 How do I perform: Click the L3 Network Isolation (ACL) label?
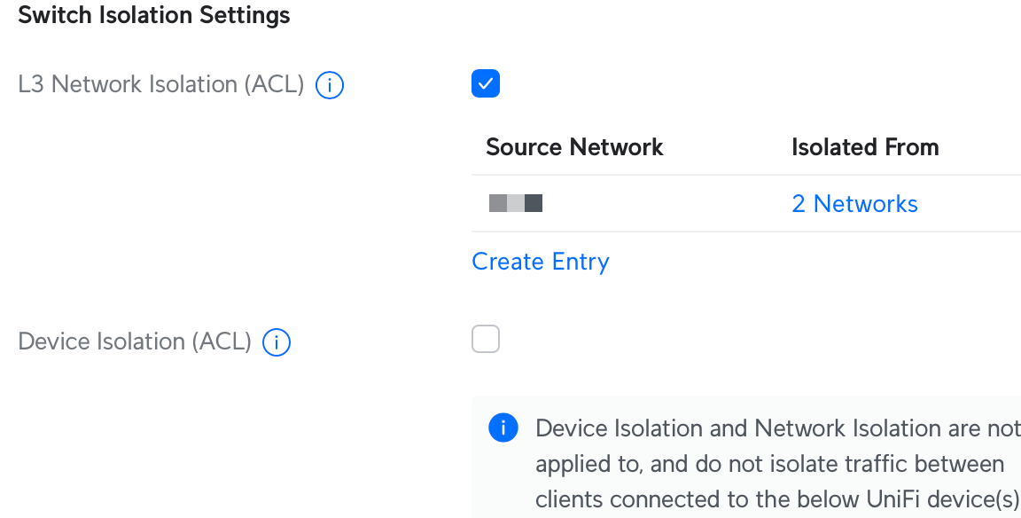click(160, 84)
